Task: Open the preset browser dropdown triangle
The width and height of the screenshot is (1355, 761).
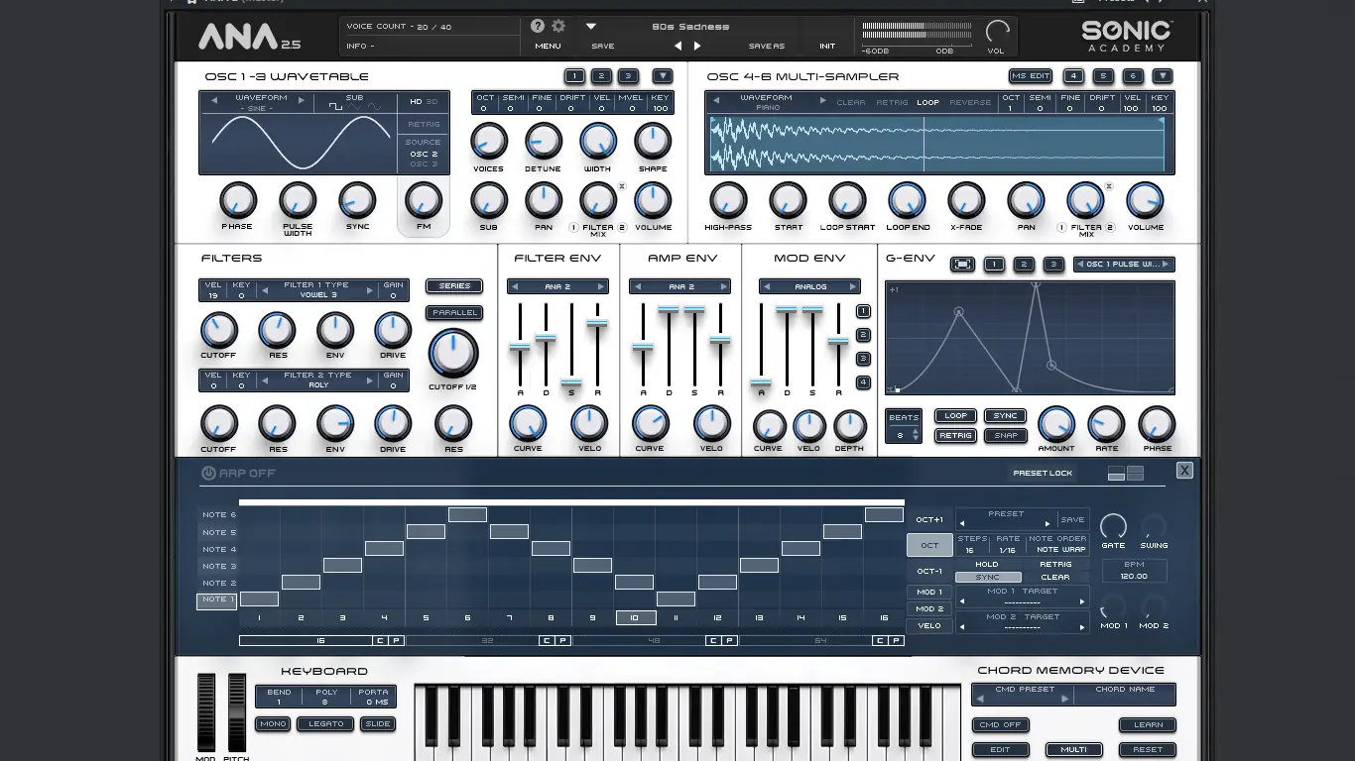Action: tap(590, 27)
